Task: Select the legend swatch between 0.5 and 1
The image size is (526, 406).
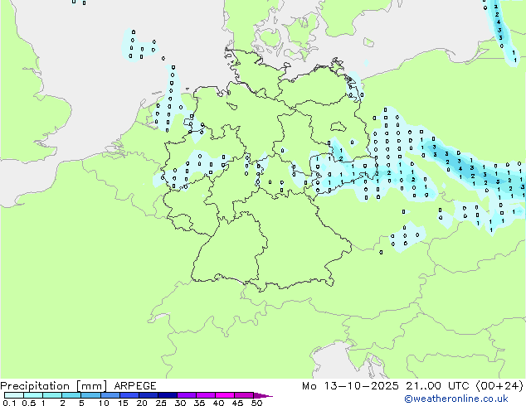Action: [x=33, y=395]
